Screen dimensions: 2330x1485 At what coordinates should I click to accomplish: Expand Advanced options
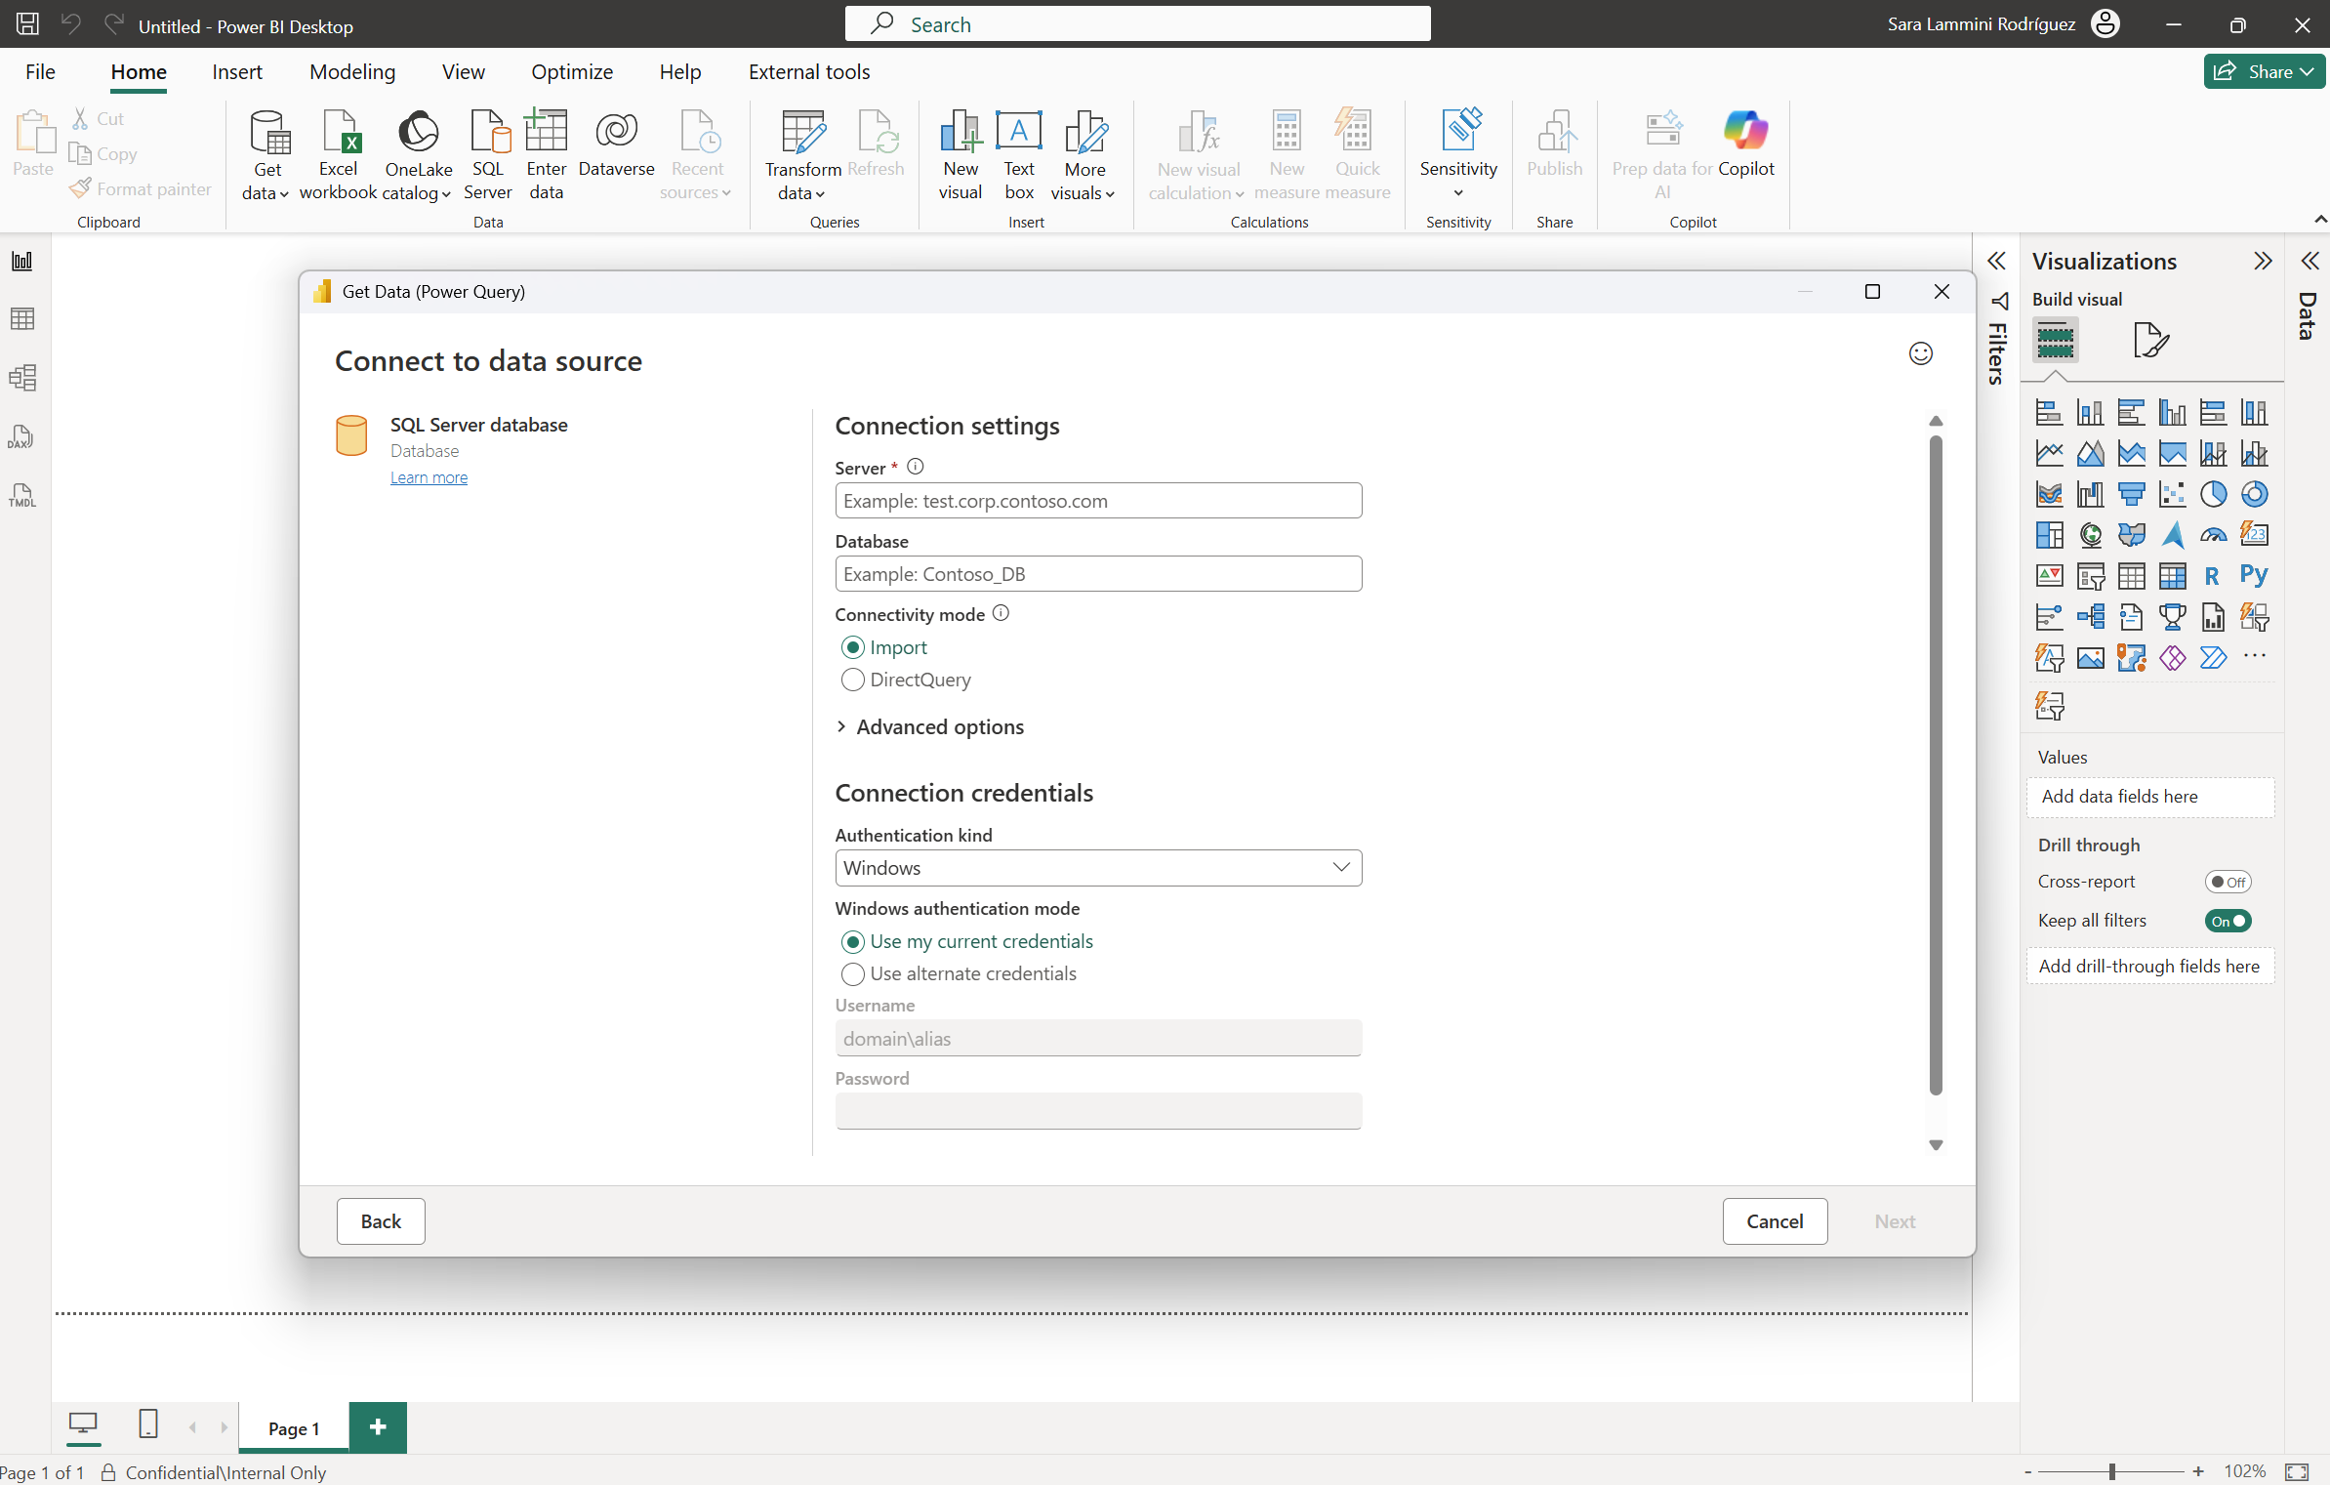(929, 727)
